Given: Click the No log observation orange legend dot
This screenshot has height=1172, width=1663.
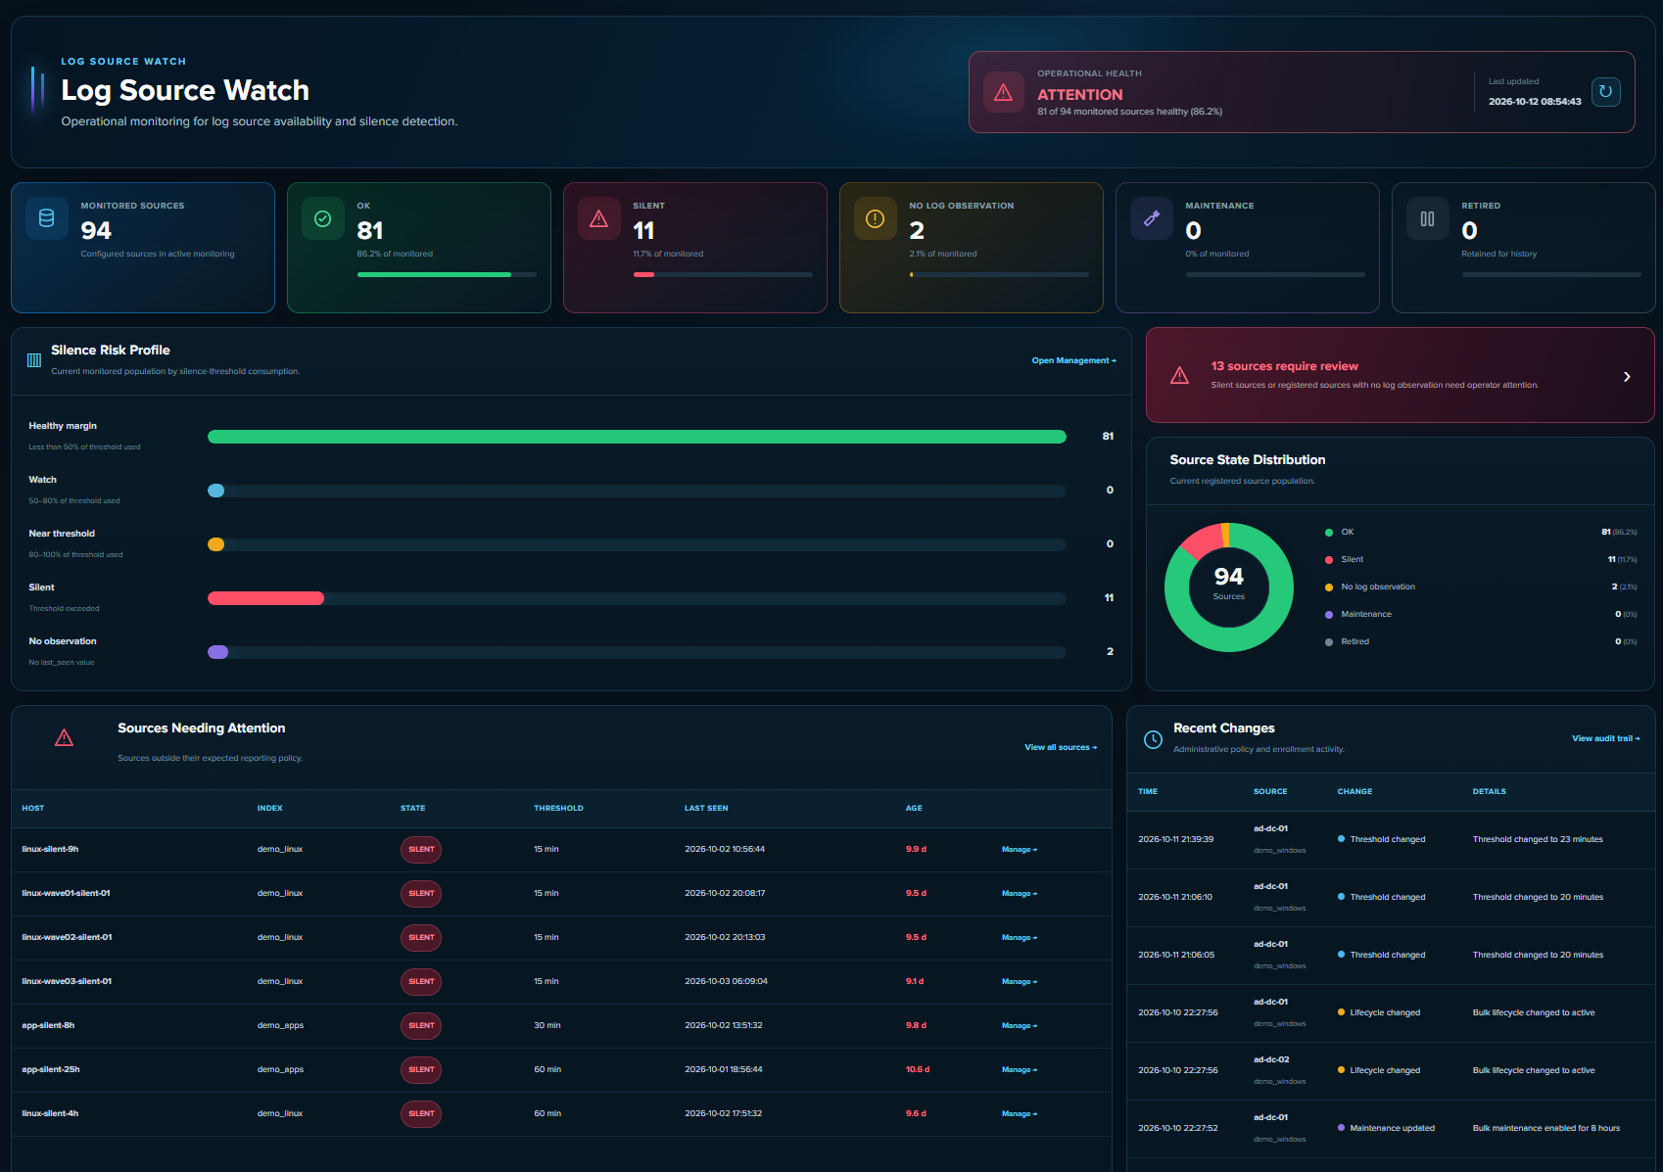Looking at the screenshot, I should (1329, 587).
